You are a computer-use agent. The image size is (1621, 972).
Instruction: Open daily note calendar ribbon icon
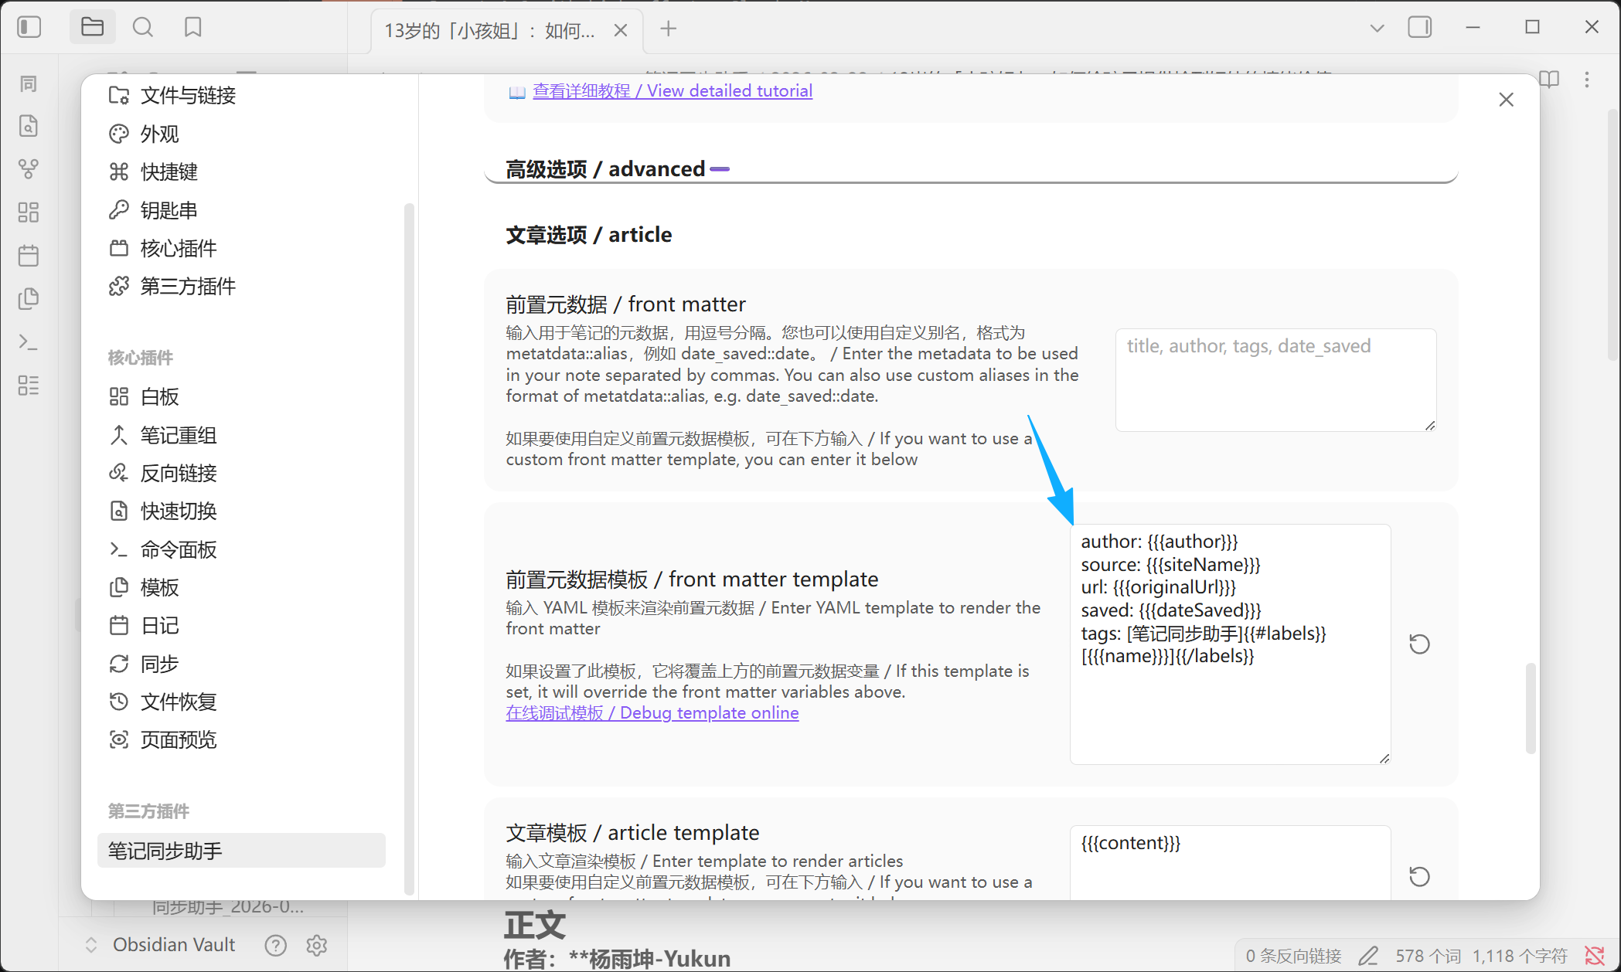click(x=29, y=256)
